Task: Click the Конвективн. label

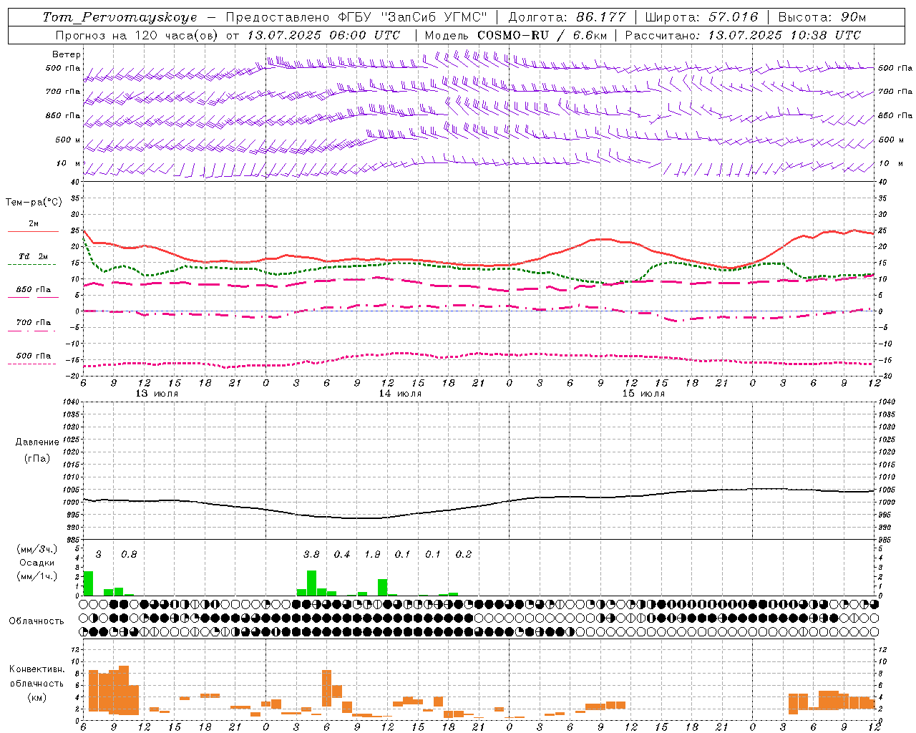Action: coord(37,669)
